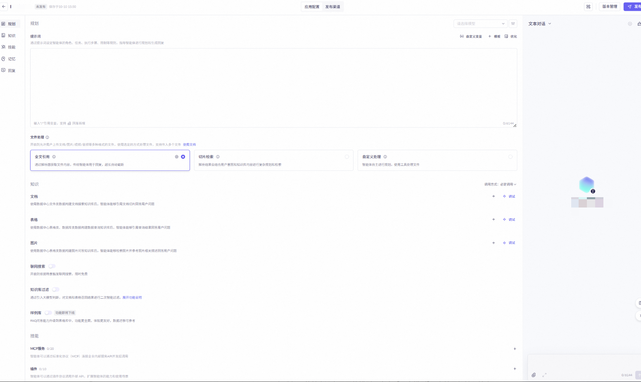The height and width of the screenshot is (382, 641).
Task: Enable the 联网搜索 switch
Action: tap(52, 266)
